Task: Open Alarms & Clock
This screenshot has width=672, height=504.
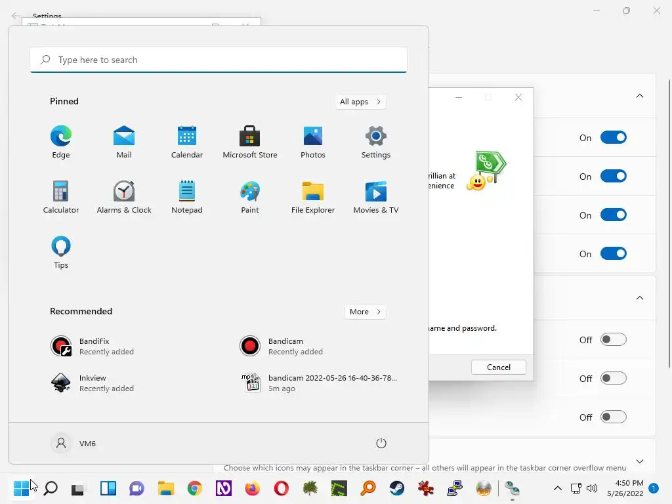Action: click(x=124, y=197)
